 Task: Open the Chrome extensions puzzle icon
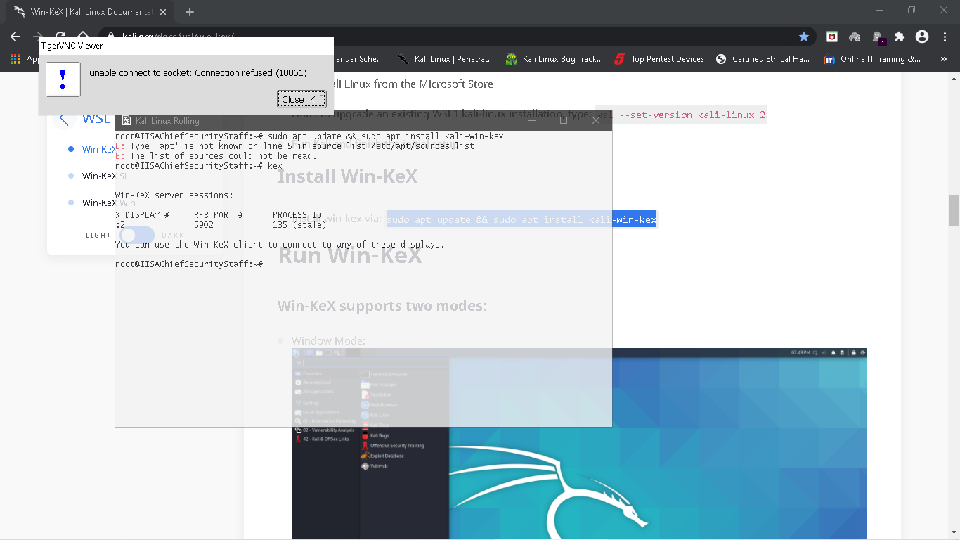pos(900,37)
